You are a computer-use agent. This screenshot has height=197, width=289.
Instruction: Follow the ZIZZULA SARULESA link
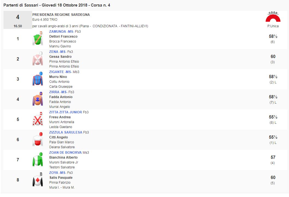pyautogui.click(x=65, y=132)
